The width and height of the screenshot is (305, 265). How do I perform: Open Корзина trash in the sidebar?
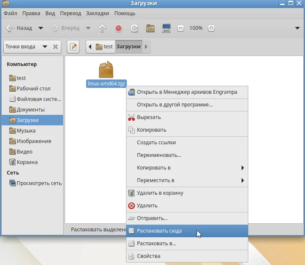[x=32, y=162]
